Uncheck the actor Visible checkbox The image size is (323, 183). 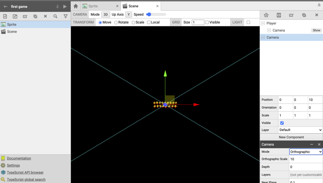282,123
